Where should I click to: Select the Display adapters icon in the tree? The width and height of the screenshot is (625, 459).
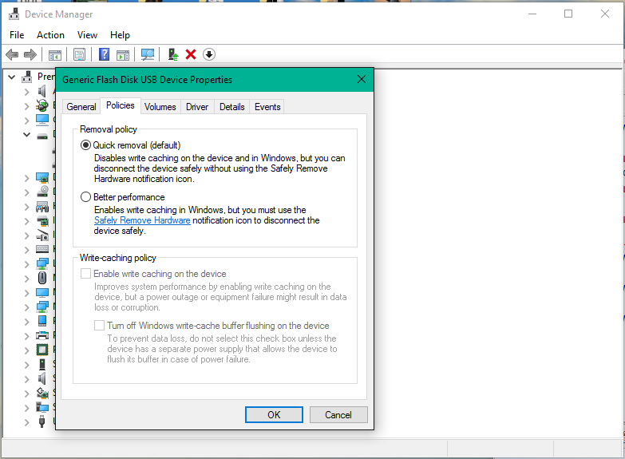click(x=42, y=177)
